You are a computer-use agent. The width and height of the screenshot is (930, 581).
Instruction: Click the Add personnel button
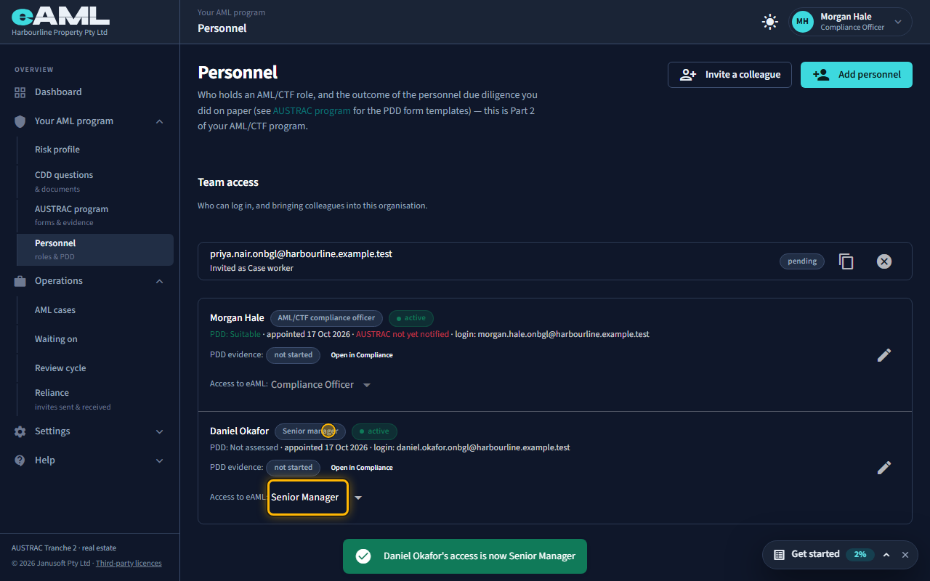pos(857,75)
